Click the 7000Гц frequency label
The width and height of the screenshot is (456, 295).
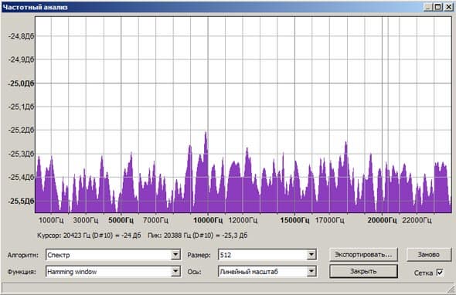point(155,220)
